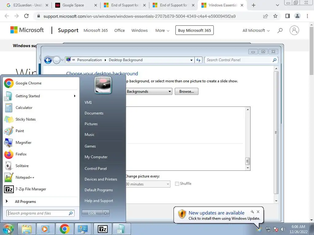Open Documents from Start menu

[94, 113]
